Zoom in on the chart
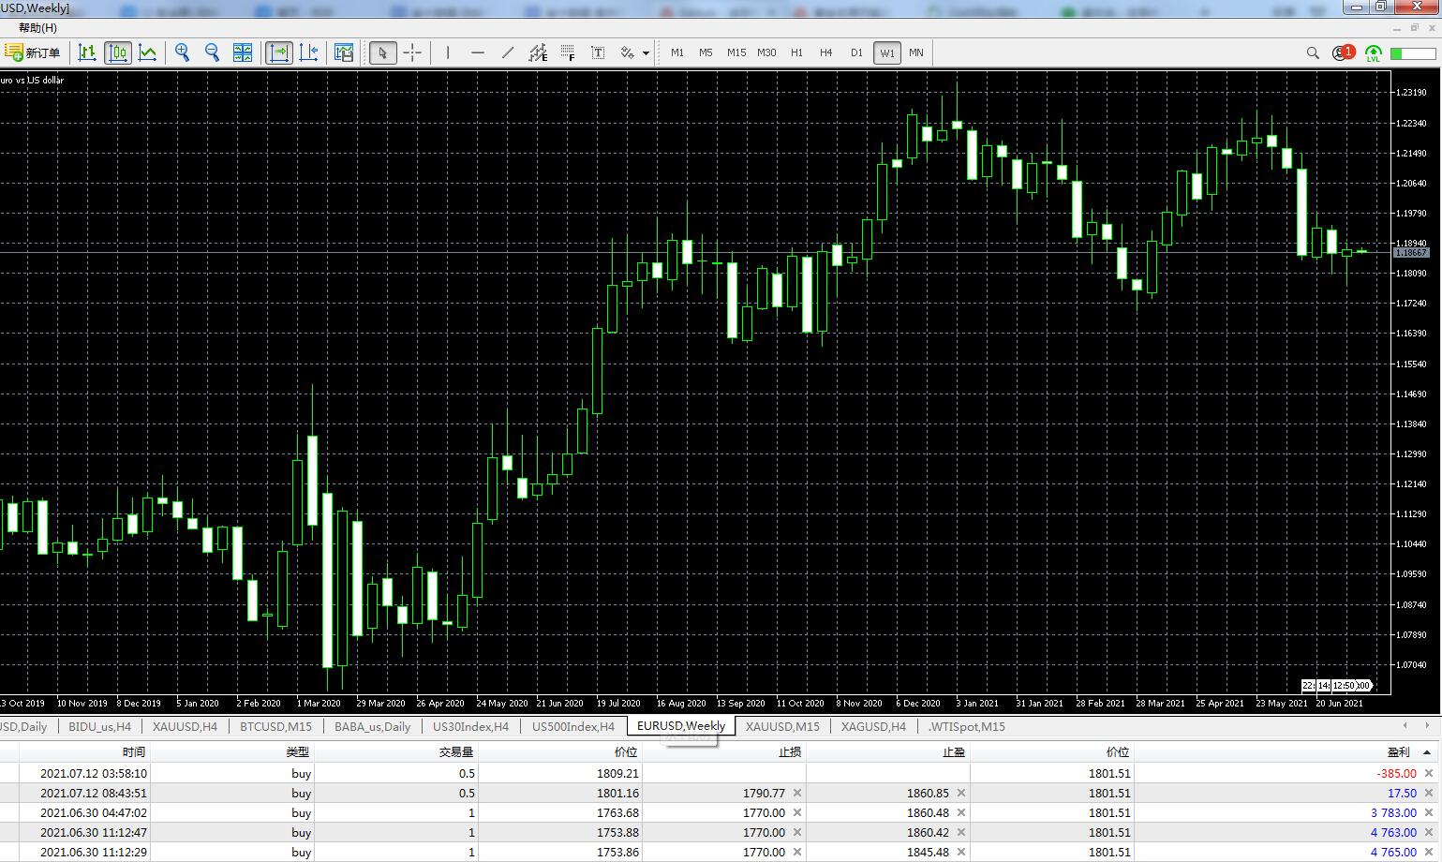Viewport: 1442px width, 862px height. click(183, 52)
